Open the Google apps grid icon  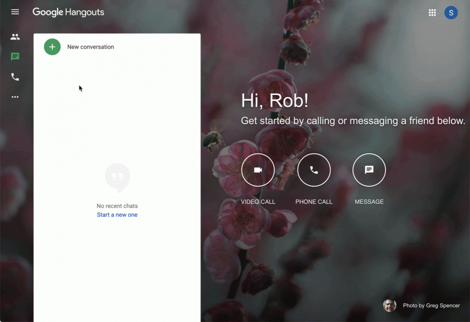[432, 12]
